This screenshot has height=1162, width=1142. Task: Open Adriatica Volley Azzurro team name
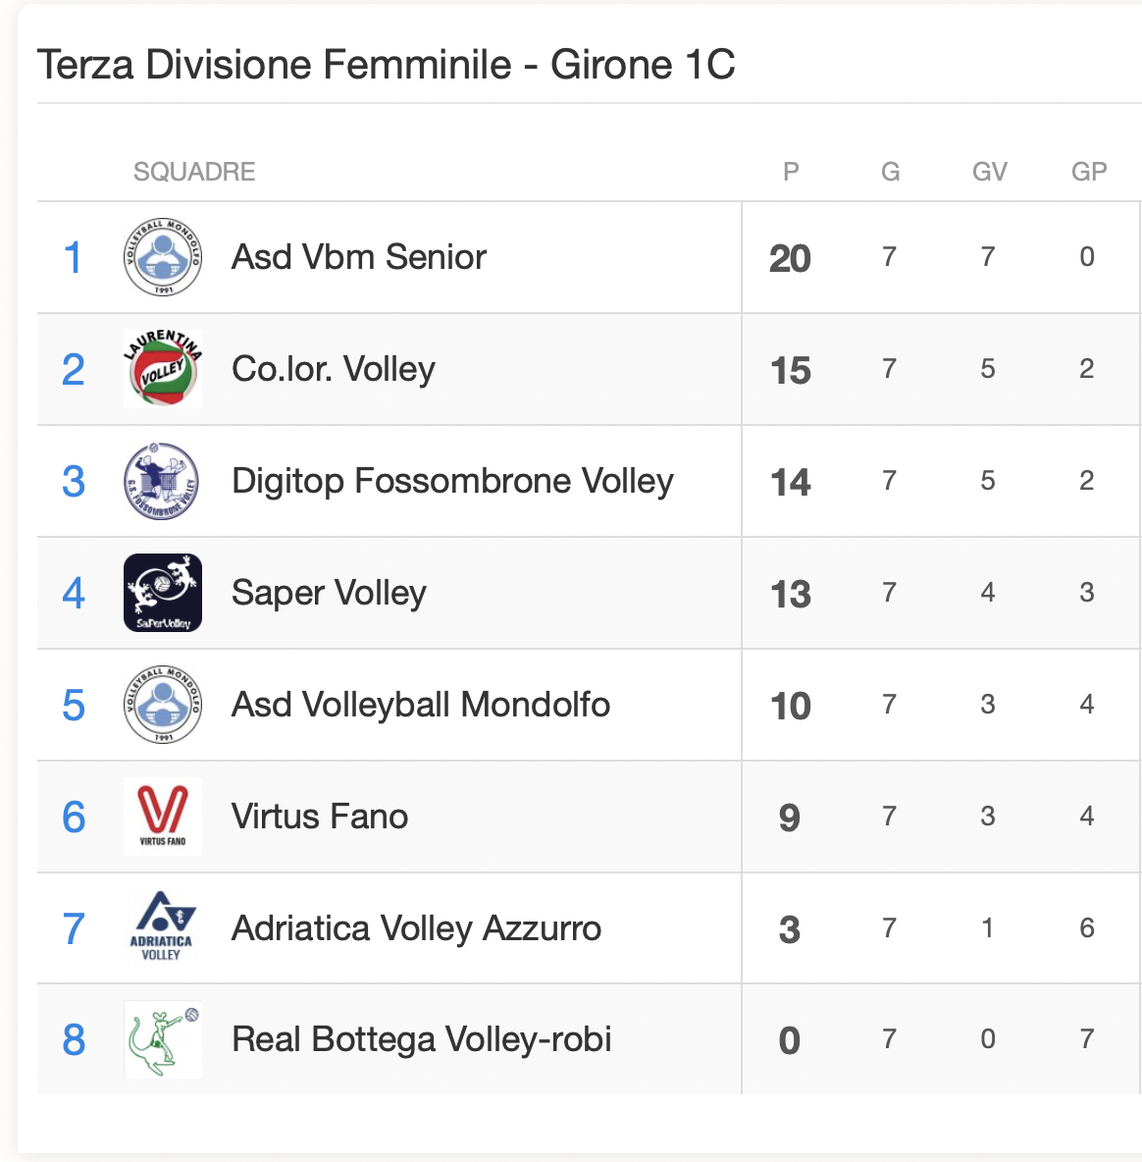pyautogui.click(x=416, y=928)
